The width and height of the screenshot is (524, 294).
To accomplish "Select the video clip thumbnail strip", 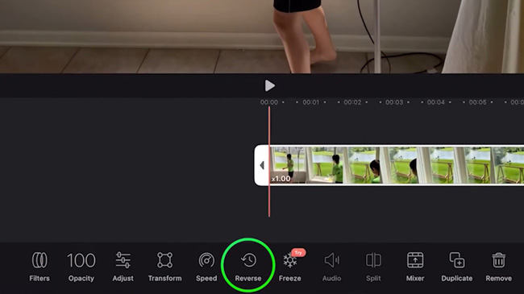I will pyautogui.click(x=397, y=165).
